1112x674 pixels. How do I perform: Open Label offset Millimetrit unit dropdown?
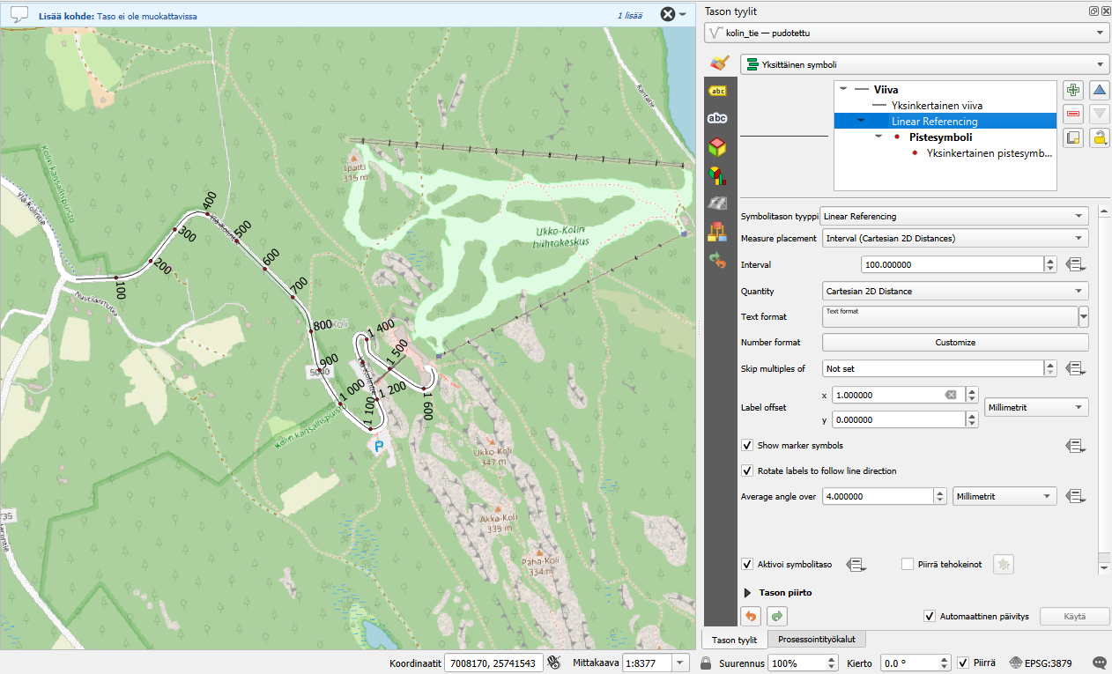point(1035,407)
